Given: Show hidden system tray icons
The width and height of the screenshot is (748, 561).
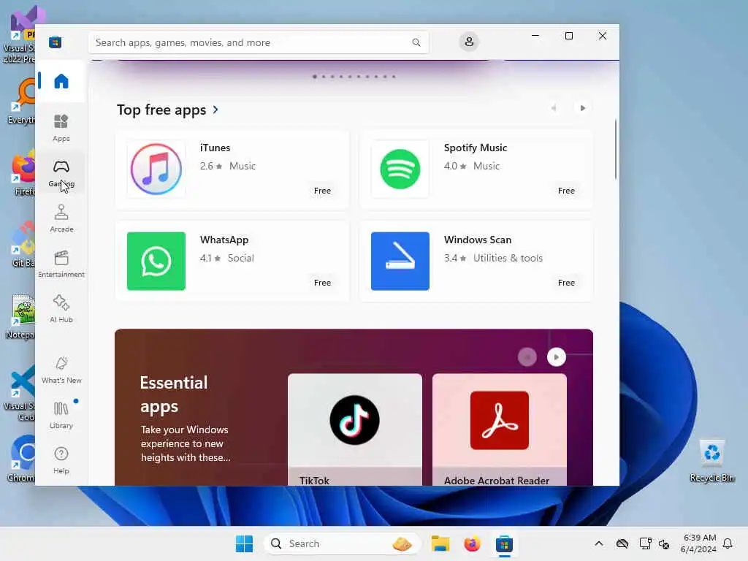Looking at the screenshot, I should tap(599, 543).
